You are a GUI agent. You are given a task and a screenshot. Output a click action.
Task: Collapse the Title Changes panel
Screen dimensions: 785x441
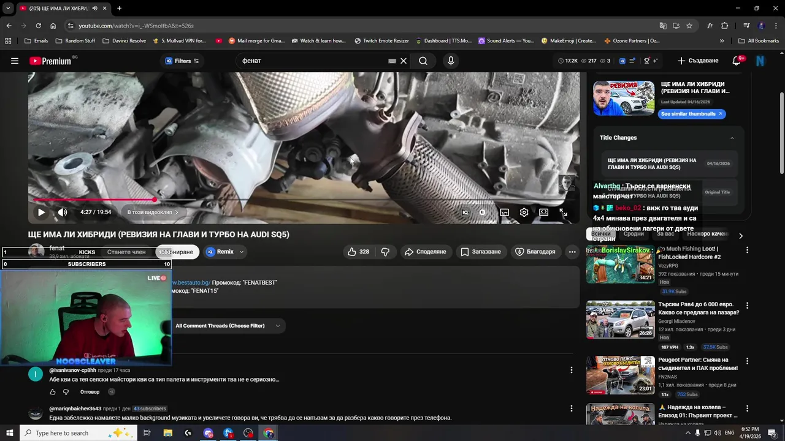[x=732, y=138]
